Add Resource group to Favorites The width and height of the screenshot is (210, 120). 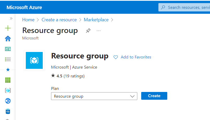point(132,57)
